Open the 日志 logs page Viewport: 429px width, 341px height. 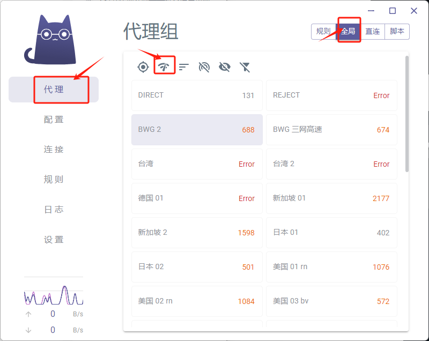(54, 210)
